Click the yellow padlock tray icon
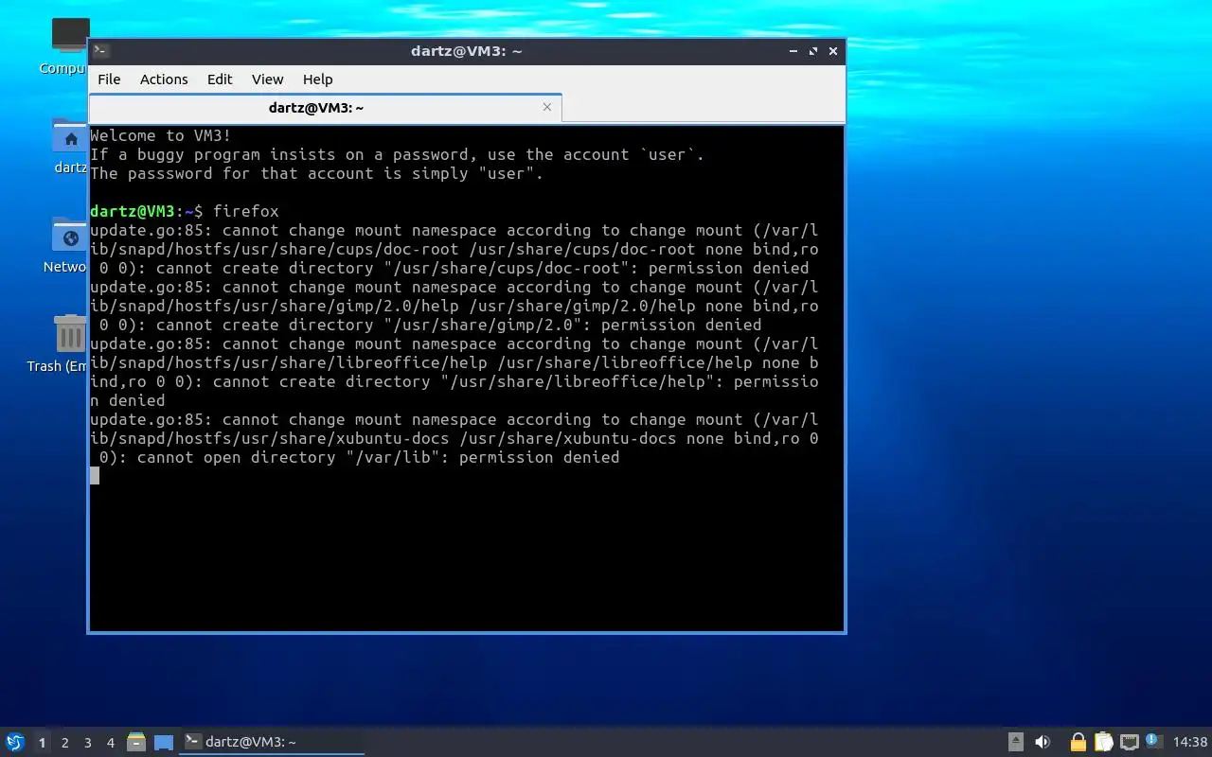The width and height of the screenshot is (1212, 757). pos(1078,742)
